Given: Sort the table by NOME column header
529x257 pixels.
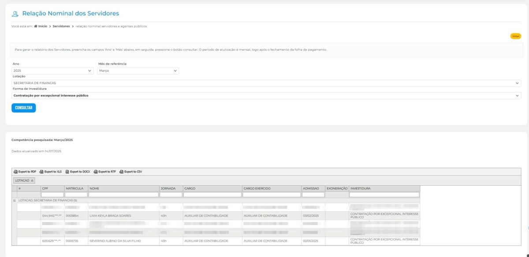Looking at the screenshot, I should (x=123, y=188).
